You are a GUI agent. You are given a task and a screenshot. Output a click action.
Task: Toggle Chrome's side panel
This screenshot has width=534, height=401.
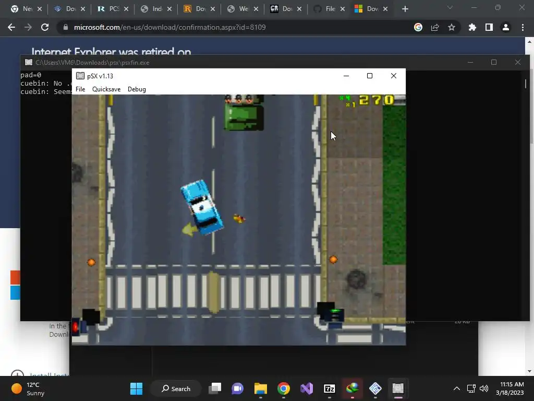click(x=489, y=27)
